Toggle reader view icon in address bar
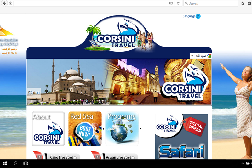252x168 pixels. 171,3
